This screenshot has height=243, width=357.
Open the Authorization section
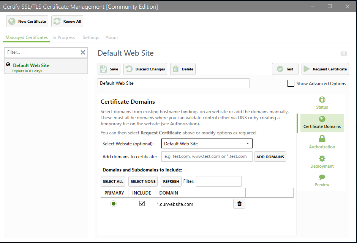[322, 142]
